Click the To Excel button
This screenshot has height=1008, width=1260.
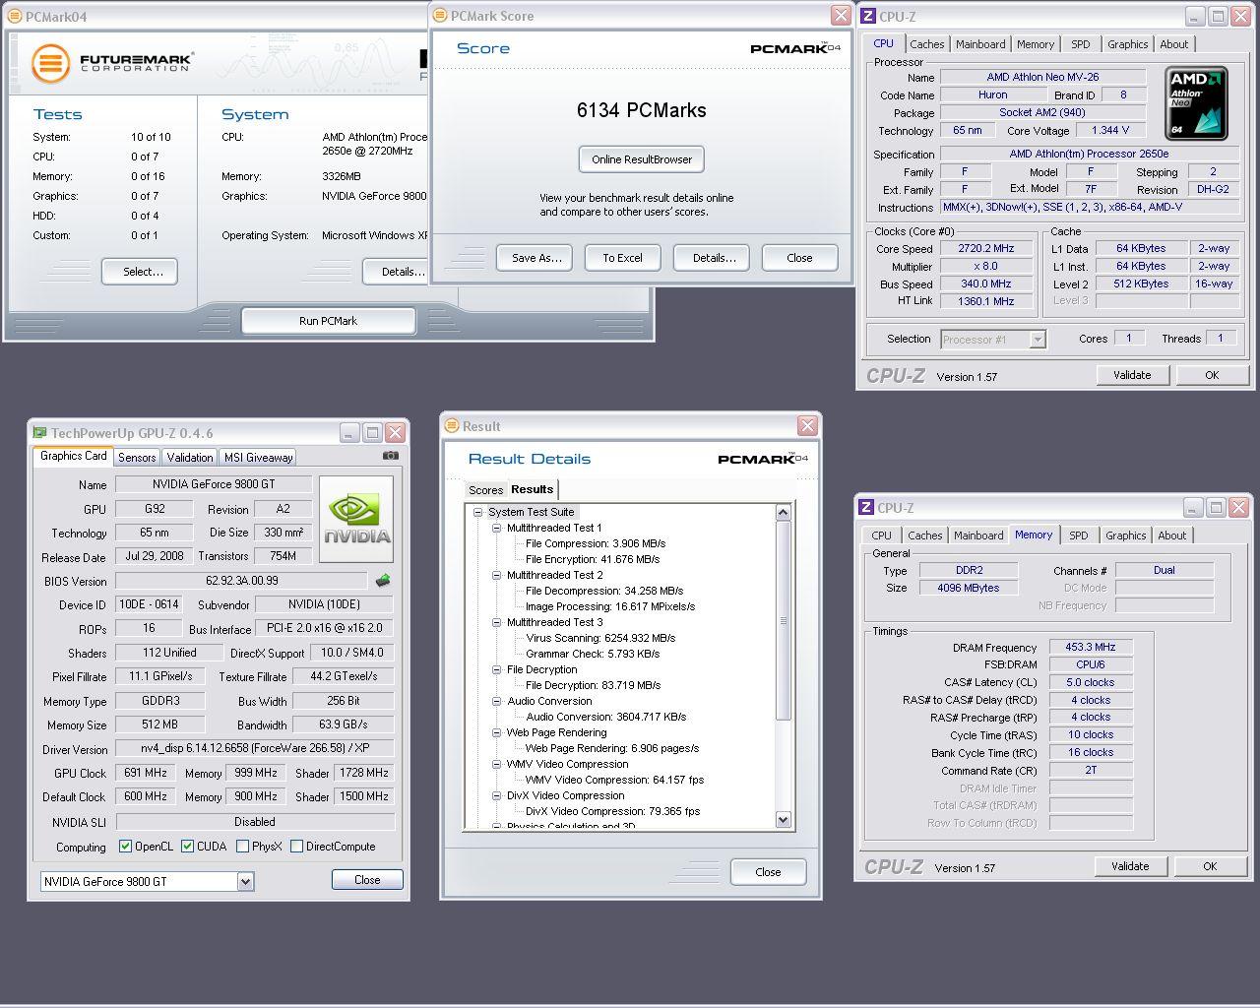(622, 258)
